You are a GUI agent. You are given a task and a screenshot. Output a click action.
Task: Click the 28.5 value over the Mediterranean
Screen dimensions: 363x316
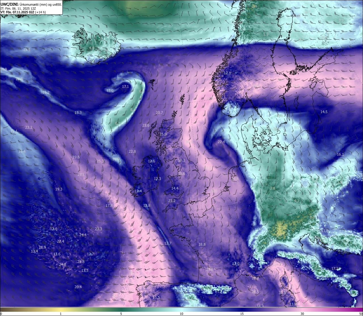[255, 292]
